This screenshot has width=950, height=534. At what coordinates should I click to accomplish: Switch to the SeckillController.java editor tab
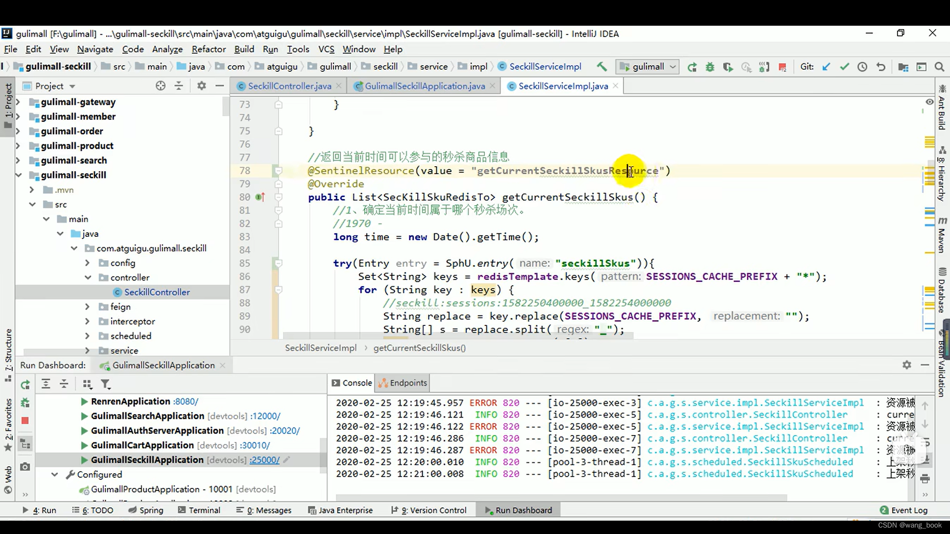(x=289, y=86)
